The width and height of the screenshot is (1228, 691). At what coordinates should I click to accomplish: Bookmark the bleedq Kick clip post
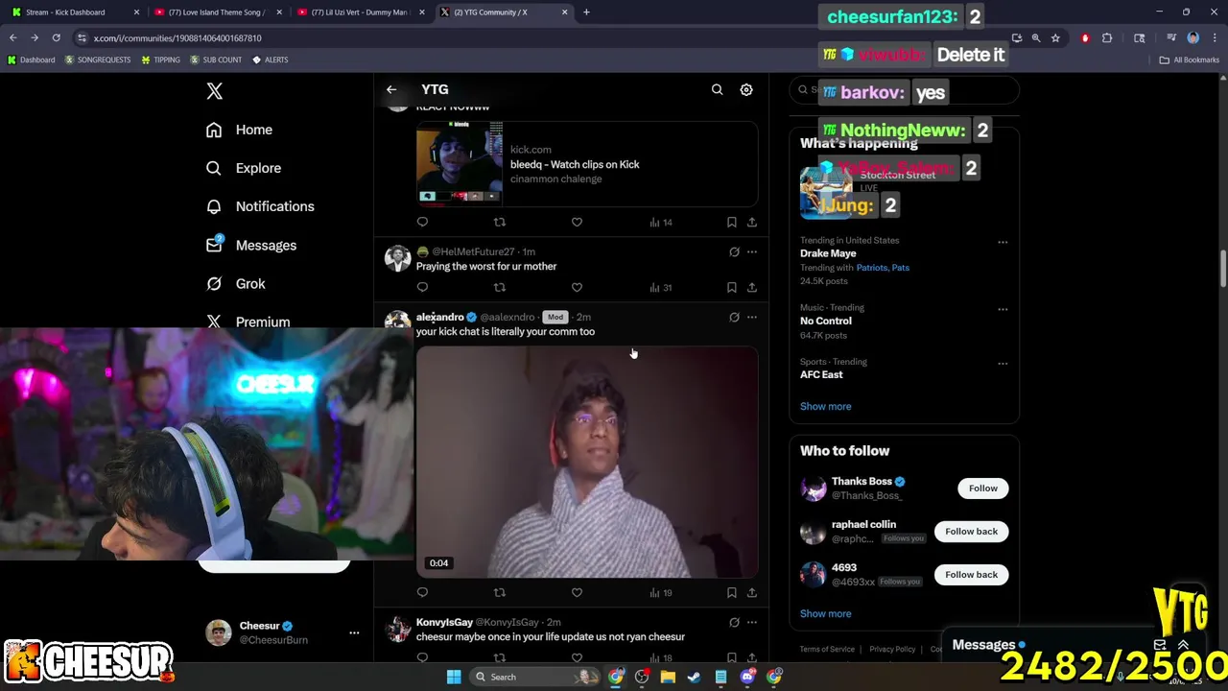(731, 223)
